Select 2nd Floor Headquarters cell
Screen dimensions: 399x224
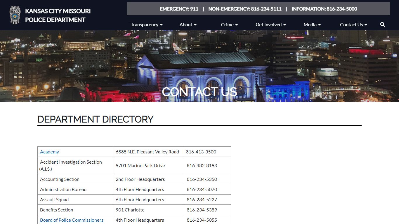[x=149, y=179]
